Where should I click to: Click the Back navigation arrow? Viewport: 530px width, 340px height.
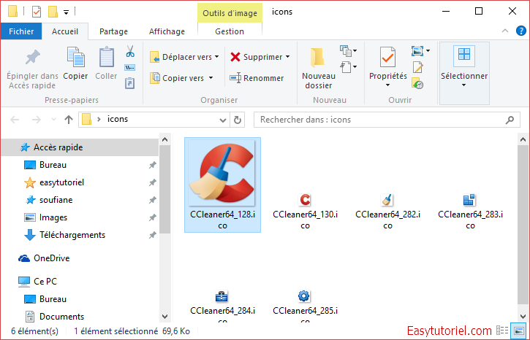[x=15, y=120]
